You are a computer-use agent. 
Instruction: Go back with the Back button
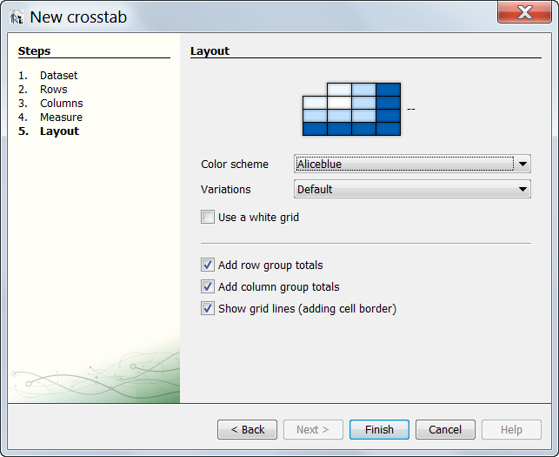click(248, 429)
